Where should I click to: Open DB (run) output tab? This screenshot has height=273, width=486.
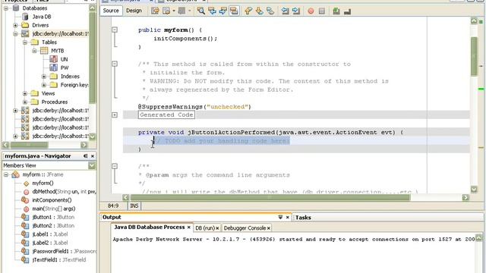click(204, 228)
